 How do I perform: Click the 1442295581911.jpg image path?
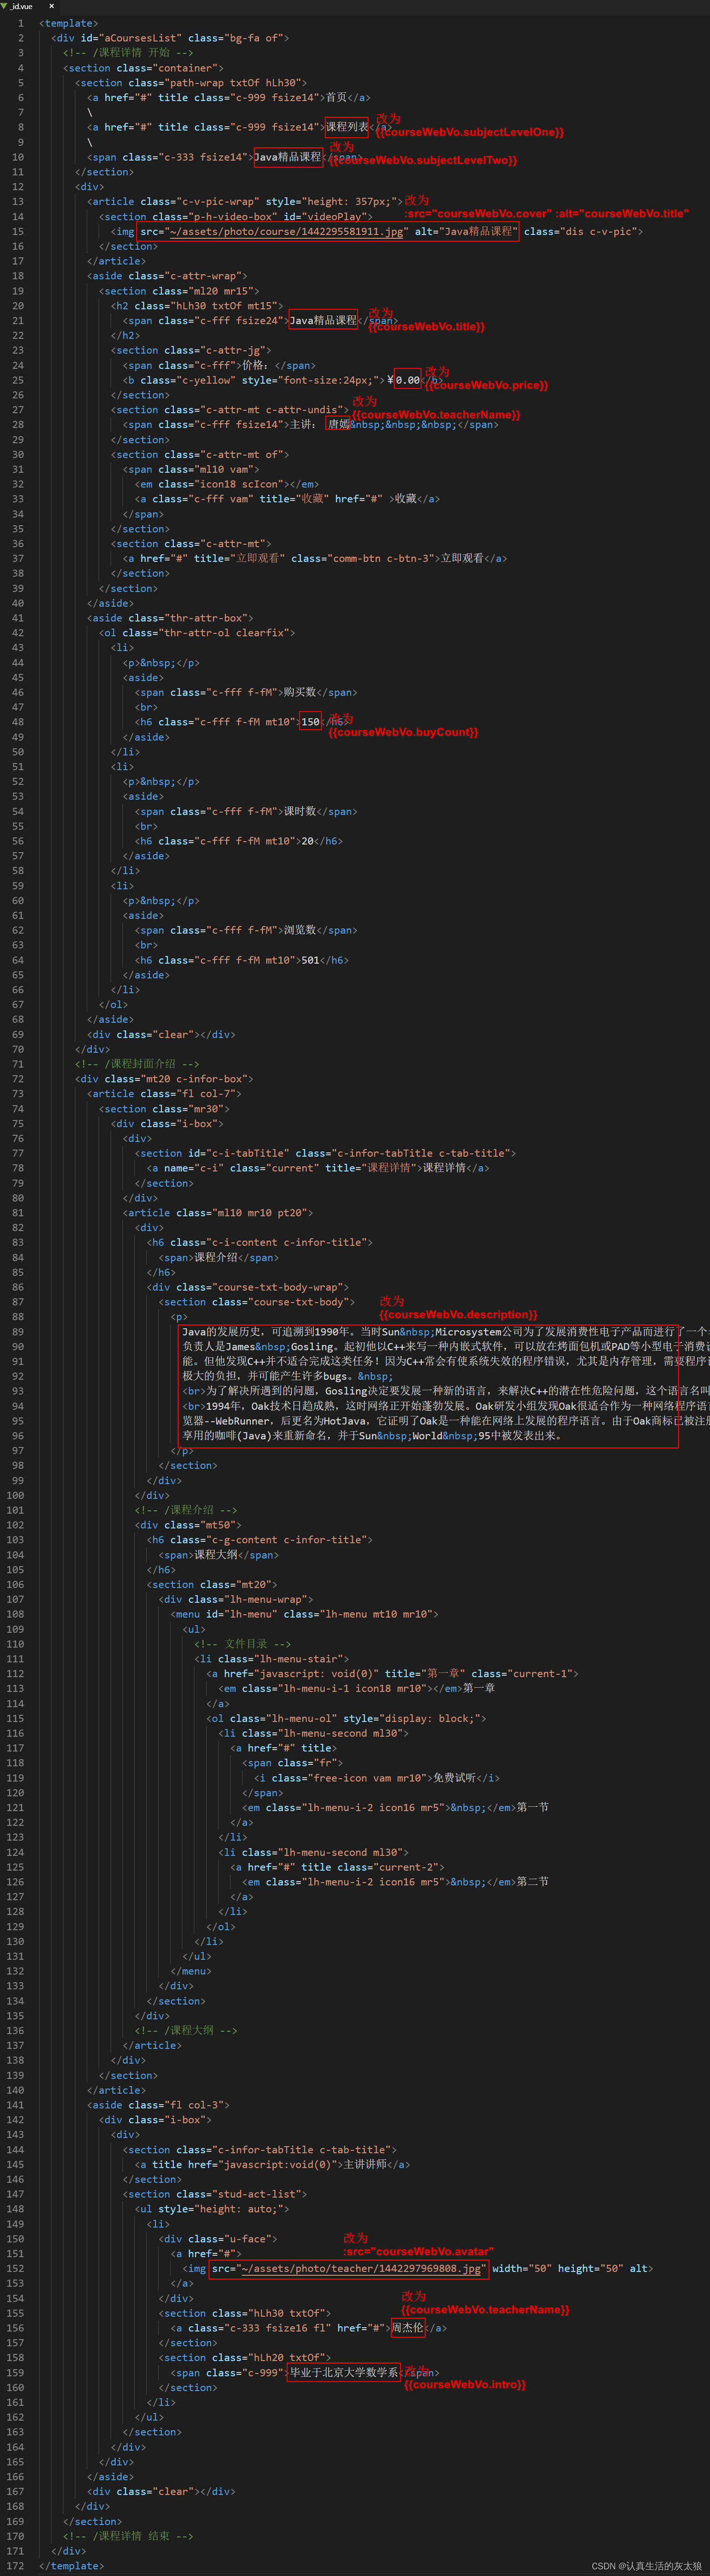tap(287, 231)
